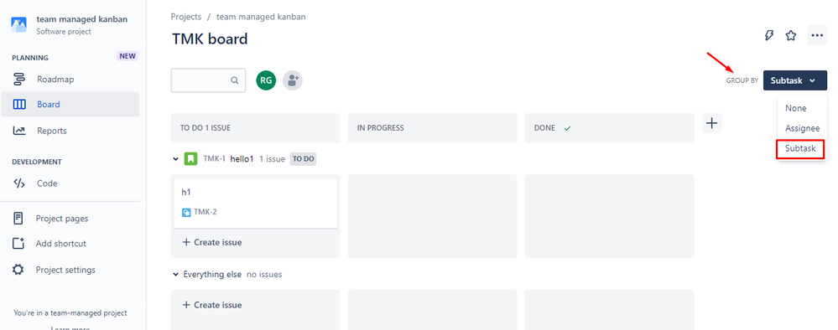838x330 pixels.
Task: Click the Add shortcut icon
Action: click(x=18, y=244)
